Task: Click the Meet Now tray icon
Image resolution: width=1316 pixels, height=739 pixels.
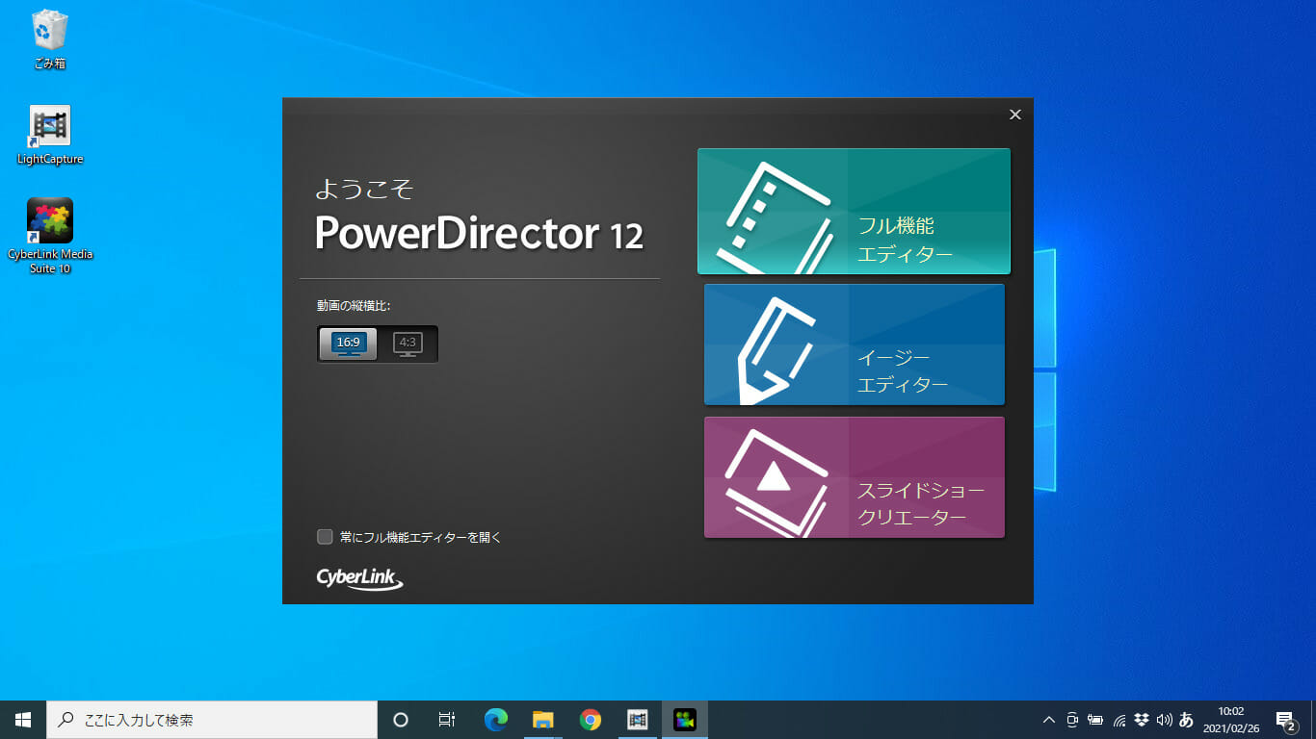Action: [1072, 720]
